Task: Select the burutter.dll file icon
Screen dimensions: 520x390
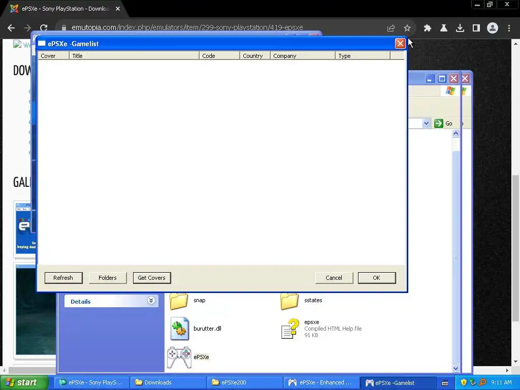Action: coord(179,329)
